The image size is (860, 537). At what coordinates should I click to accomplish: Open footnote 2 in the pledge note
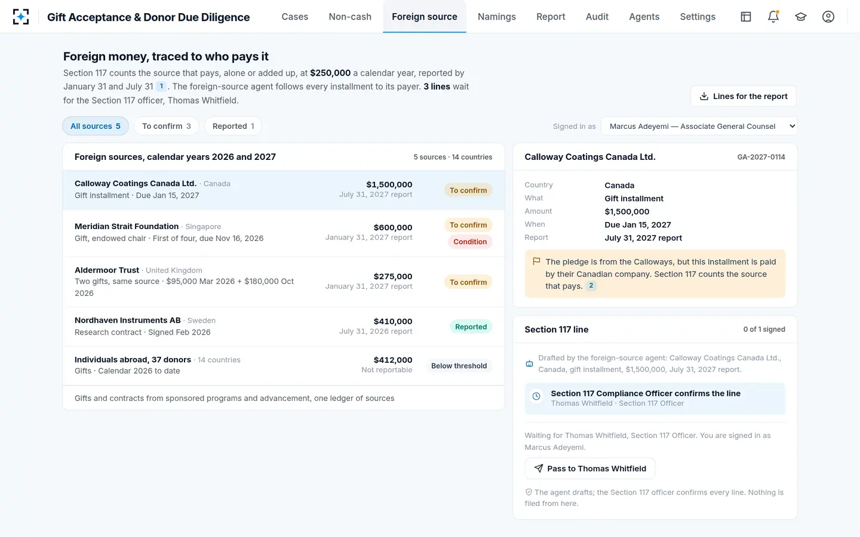[591, 286]
